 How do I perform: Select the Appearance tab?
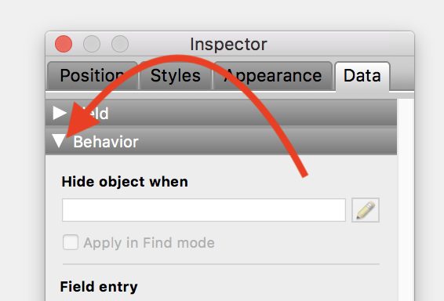273,75
